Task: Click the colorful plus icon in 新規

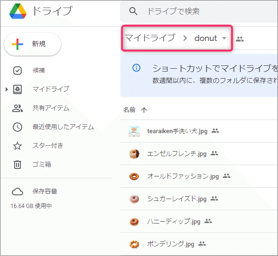Action: 17,44
